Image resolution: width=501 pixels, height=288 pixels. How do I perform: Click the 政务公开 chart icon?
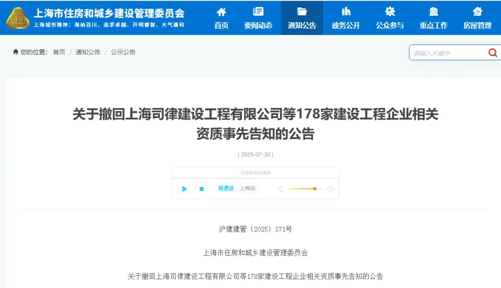[x=346, y=12]
